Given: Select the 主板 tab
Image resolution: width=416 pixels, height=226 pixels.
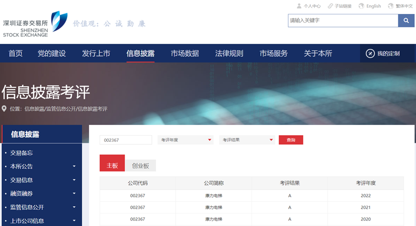Looking at the screenshot, I should [112, 164].
